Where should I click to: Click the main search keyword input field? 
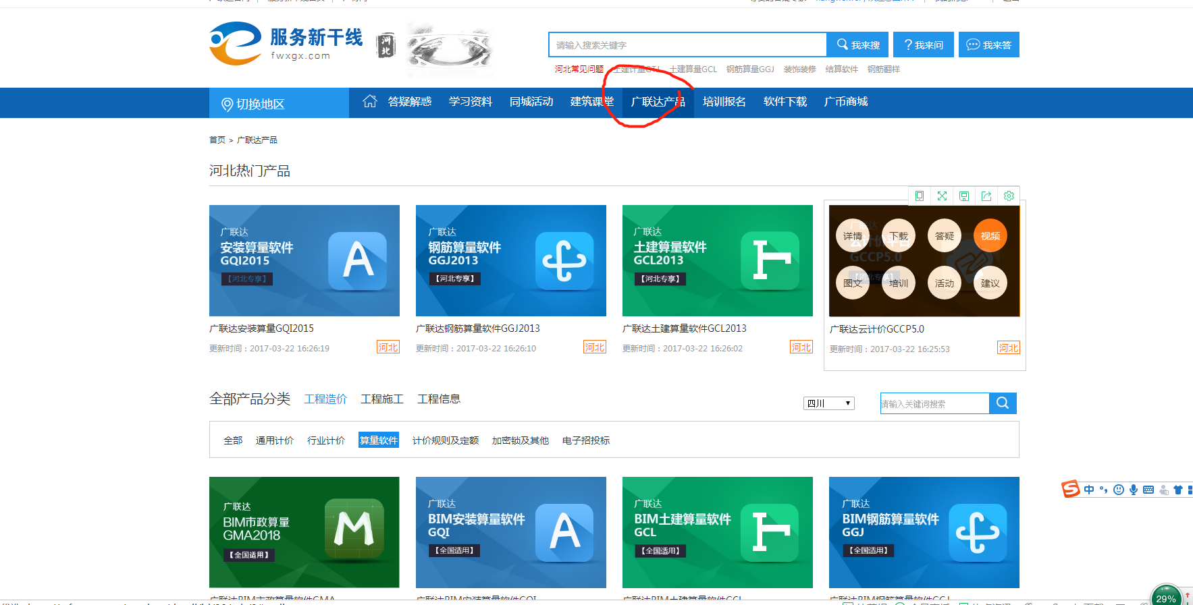(x=687, y=45)
